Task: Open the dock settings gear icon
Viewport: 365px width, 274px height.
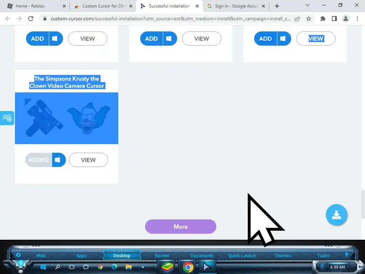Action: tap(18, 255)
